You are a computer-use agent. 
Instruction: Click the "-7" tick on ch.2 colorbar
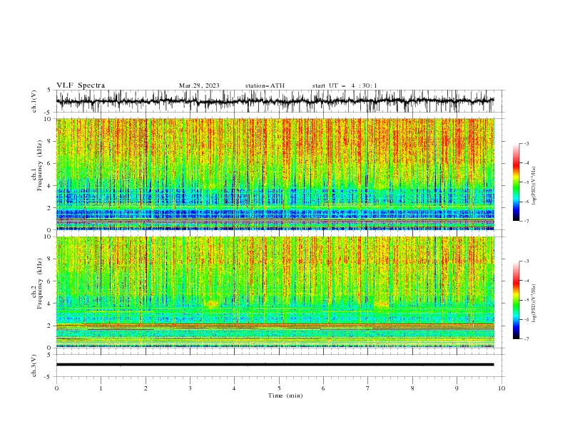click(x=526, y=338)
